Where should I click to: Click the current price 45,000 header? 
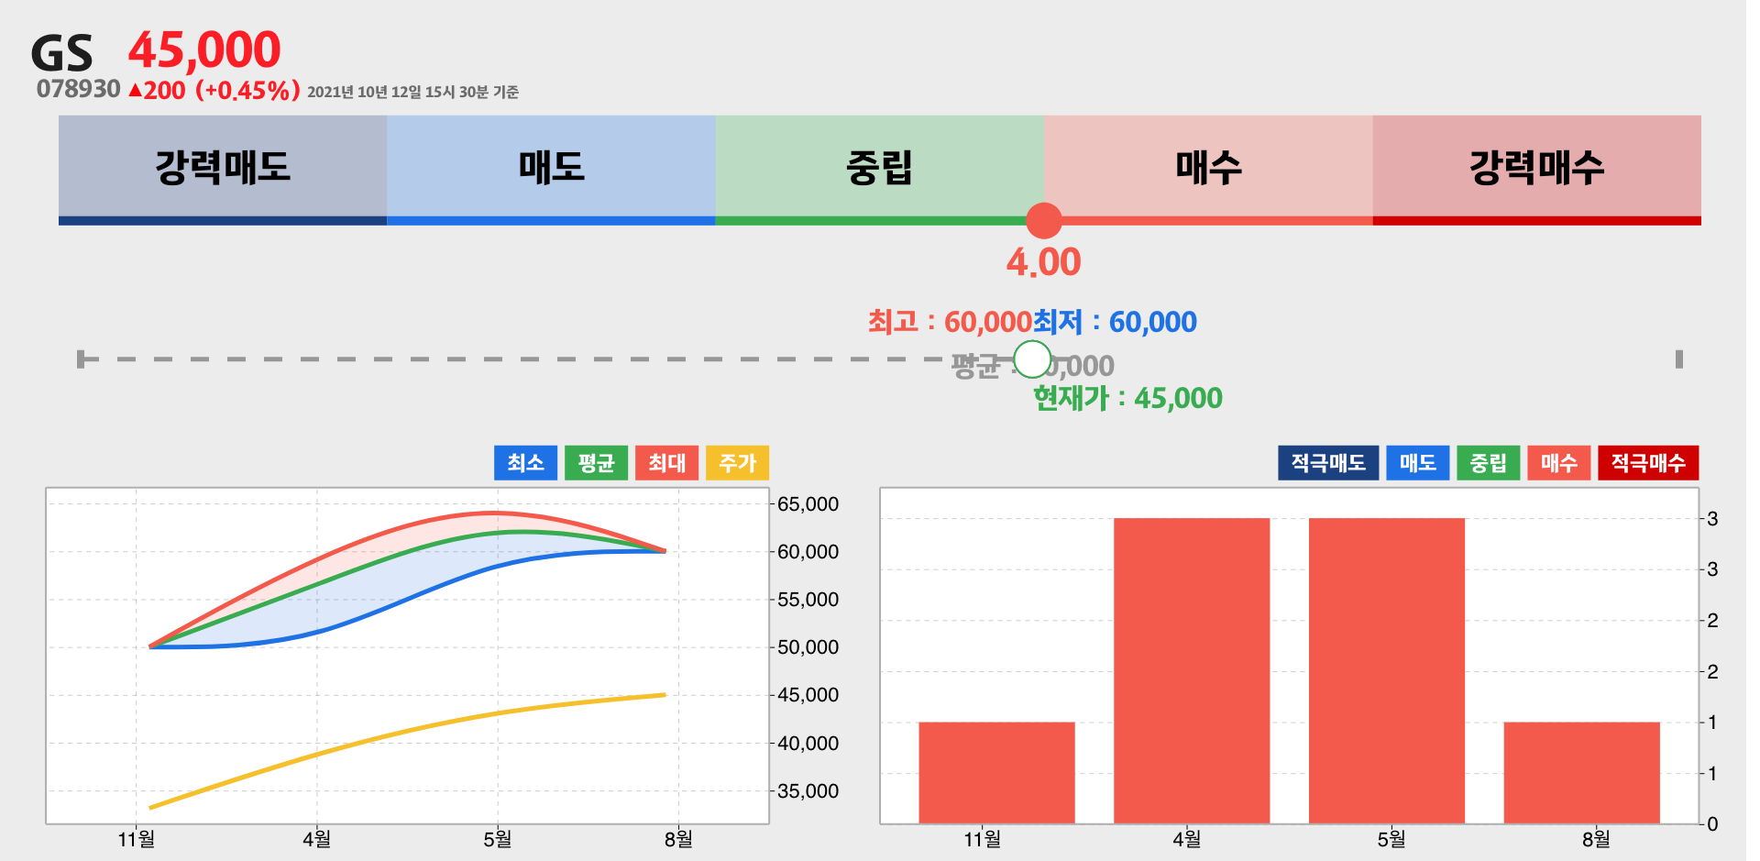point(204,50)
